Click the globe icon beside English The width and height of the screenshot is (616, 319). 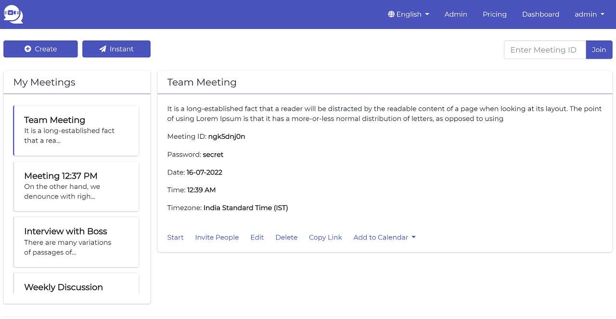coord(391,14)
